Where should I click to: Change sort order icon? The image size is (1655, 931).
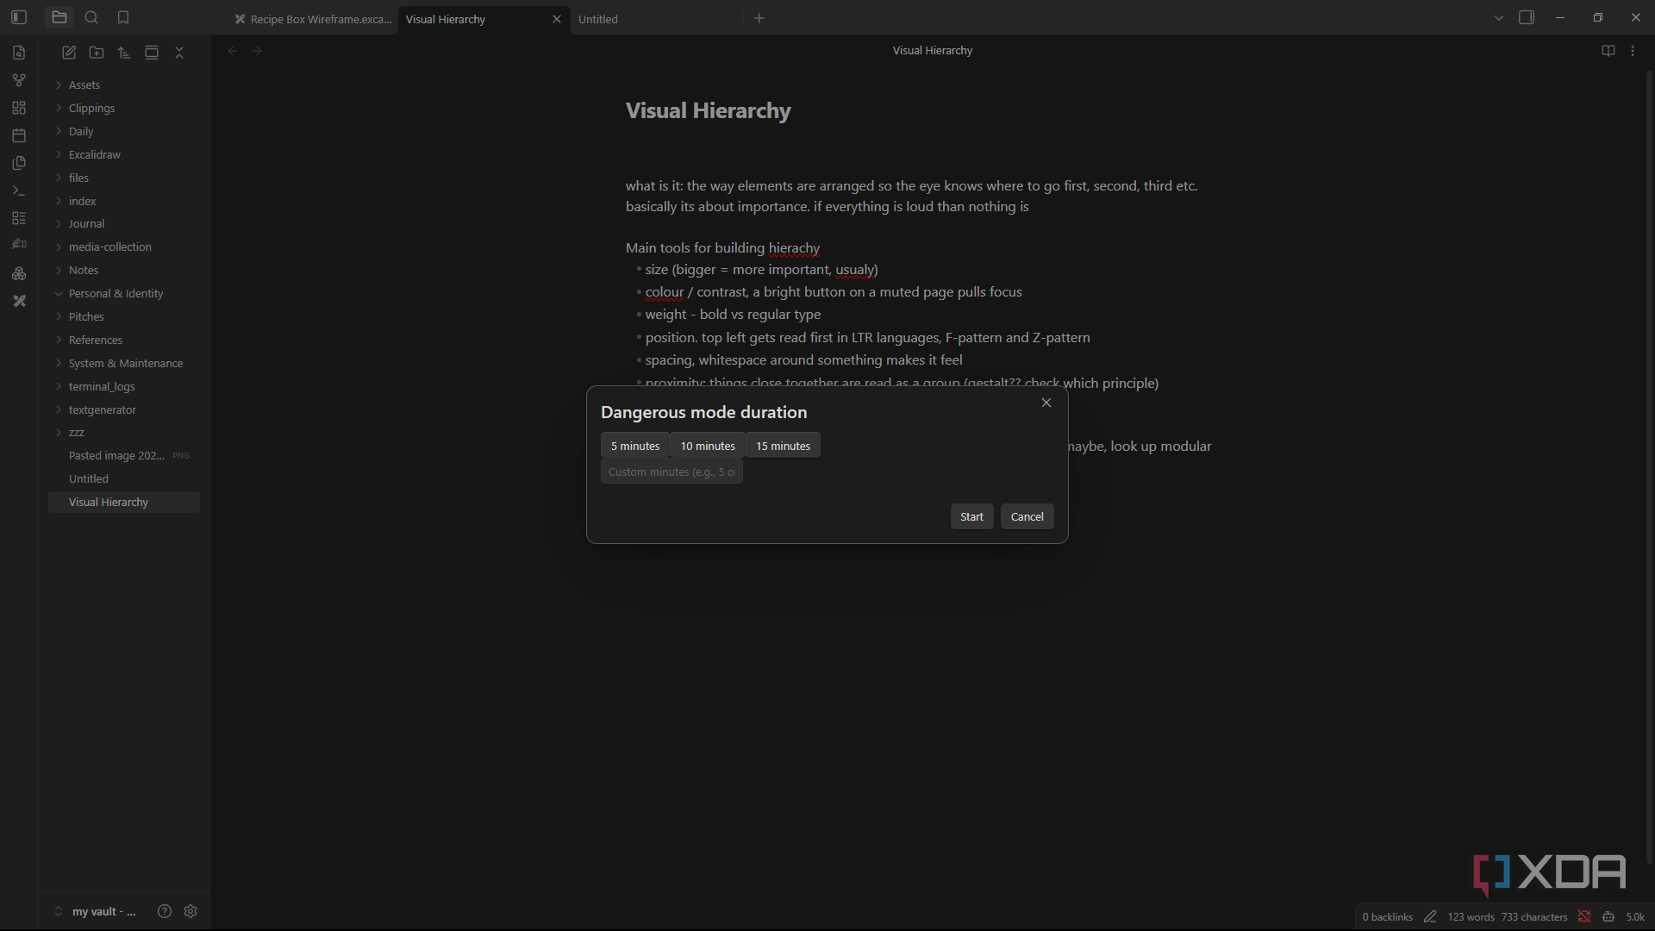(124, 53)
